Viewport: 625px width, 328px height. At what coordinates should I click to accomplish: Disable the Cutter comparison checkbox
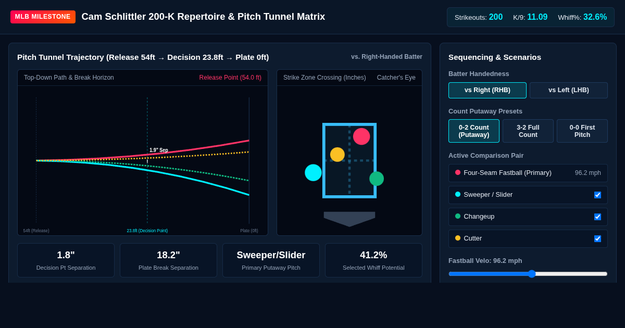(597, 238)
